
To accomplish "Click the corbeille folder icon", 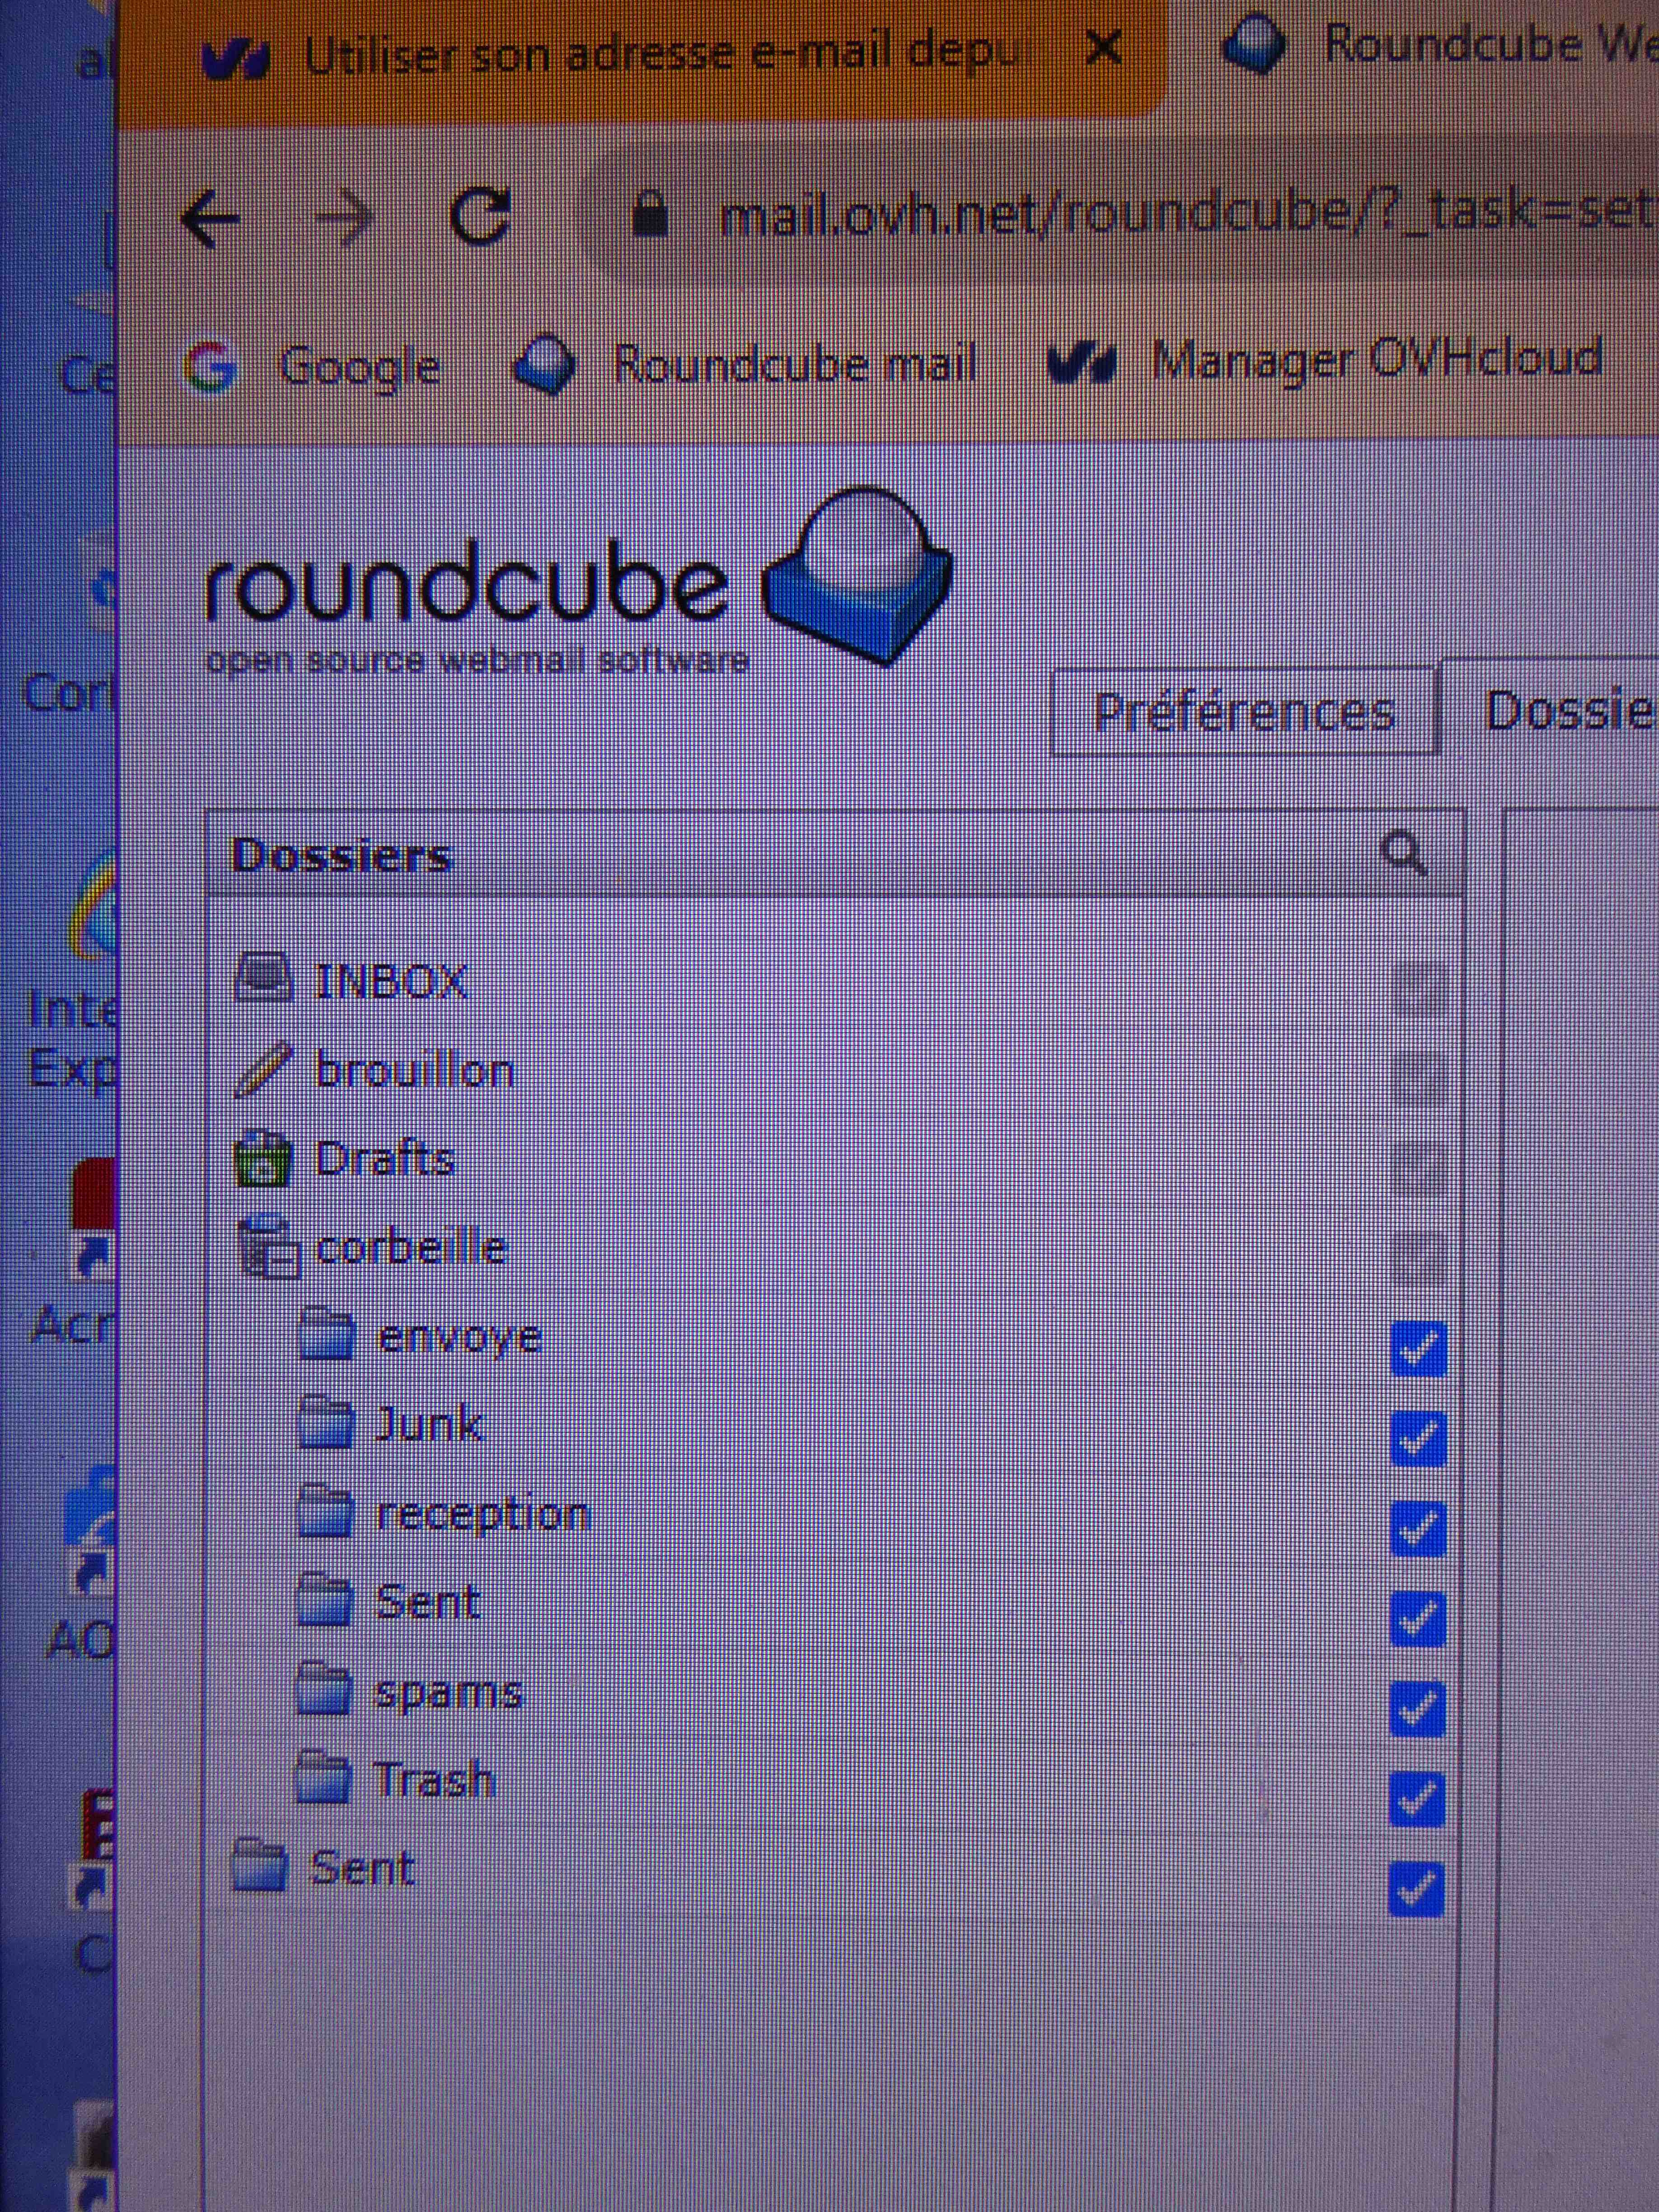I will pos(268,1247).
